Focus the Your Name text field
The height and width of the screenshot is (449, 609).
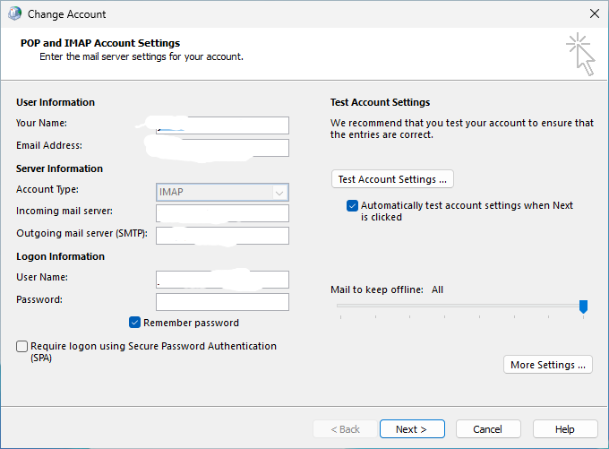point(222,125)
